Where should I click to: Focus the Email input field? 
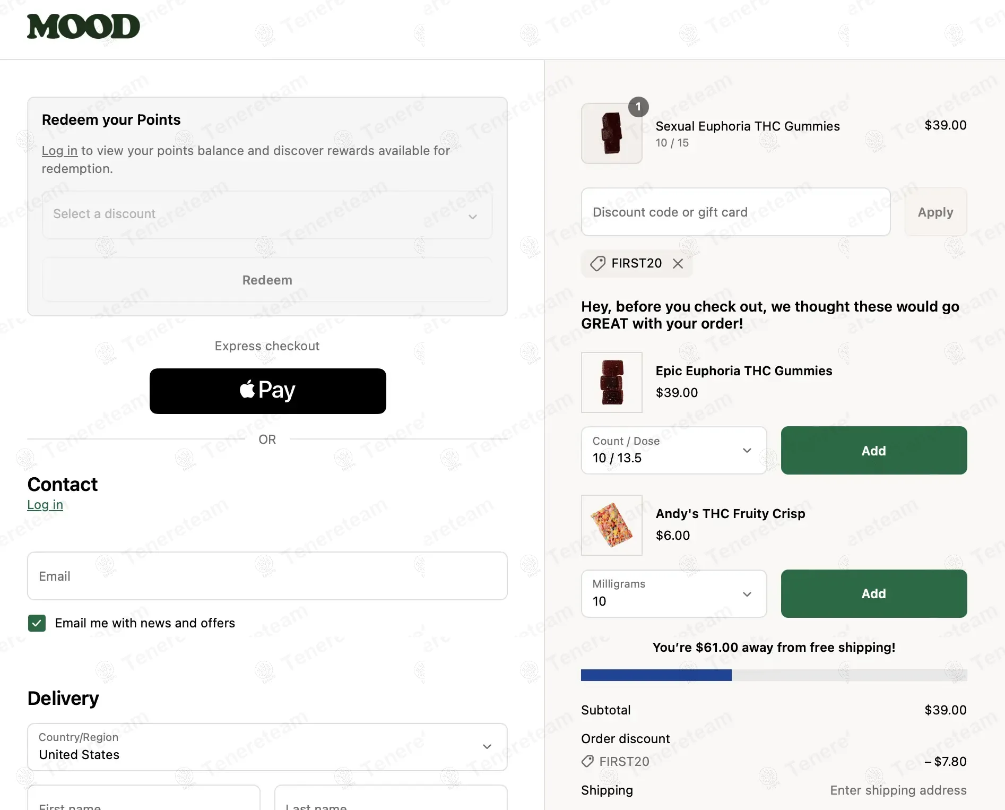[267, 576]
